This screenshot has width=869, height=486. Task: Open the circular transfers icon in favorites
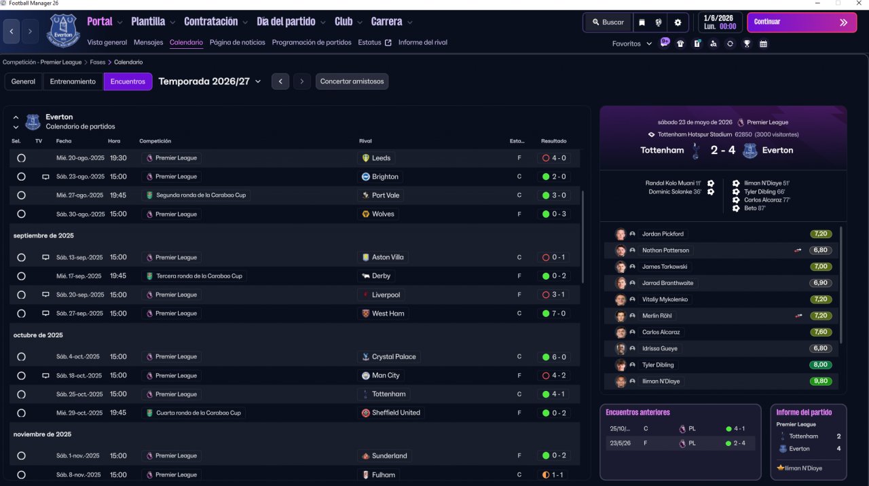coord(730,43)
